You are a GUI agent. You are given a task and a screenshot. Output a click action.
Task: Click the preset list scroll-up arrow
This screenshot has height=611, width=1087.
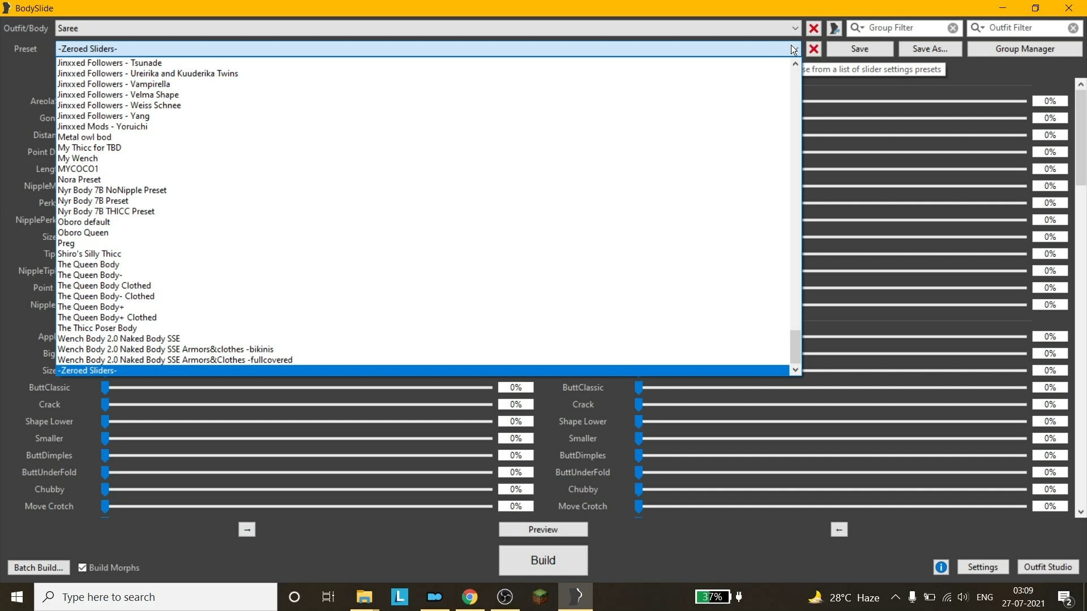coord(795,64)
